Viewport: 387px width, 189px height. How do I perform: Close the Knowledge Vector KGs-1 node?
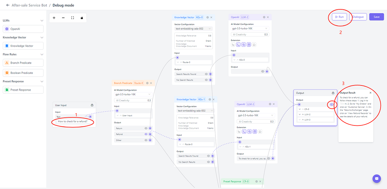tap(213, 99)
